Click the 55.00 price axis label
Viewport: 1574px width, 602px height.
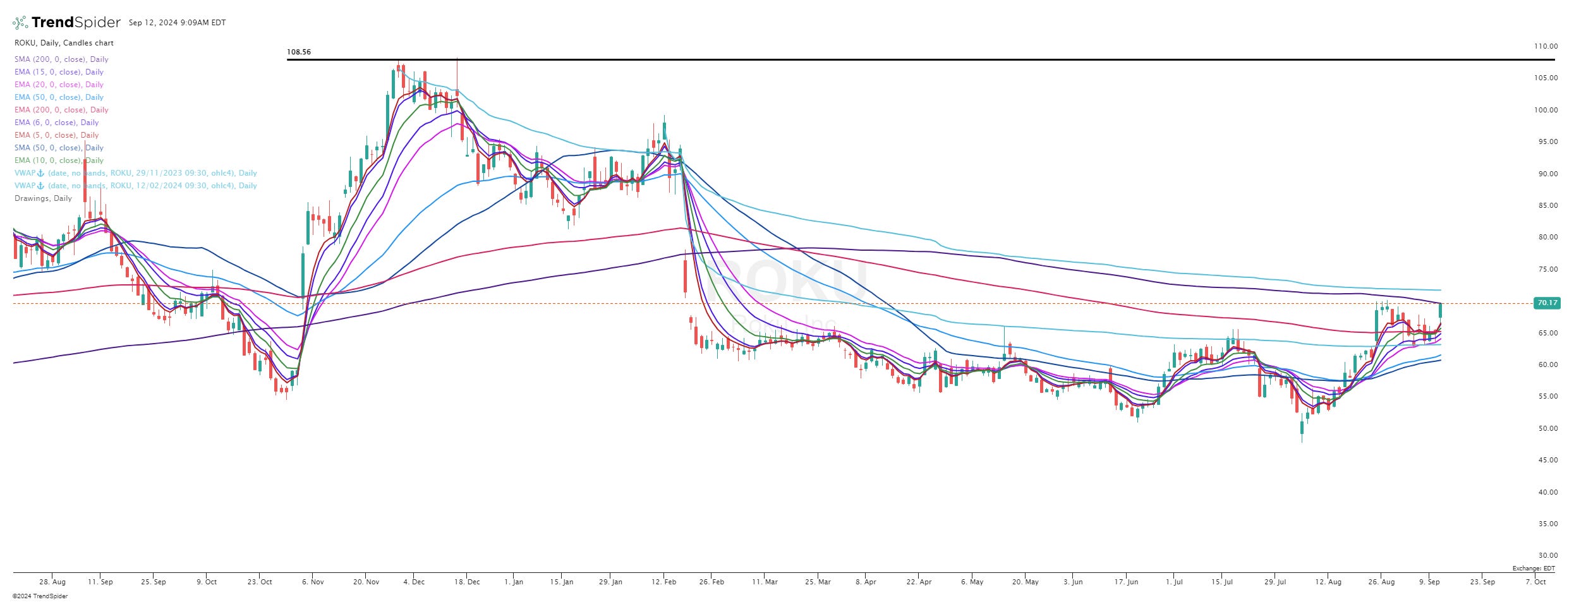[1547, 396]
